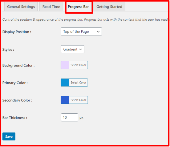Open the Read Time tab
Viewport: 170px width, 147px height.
51,7
